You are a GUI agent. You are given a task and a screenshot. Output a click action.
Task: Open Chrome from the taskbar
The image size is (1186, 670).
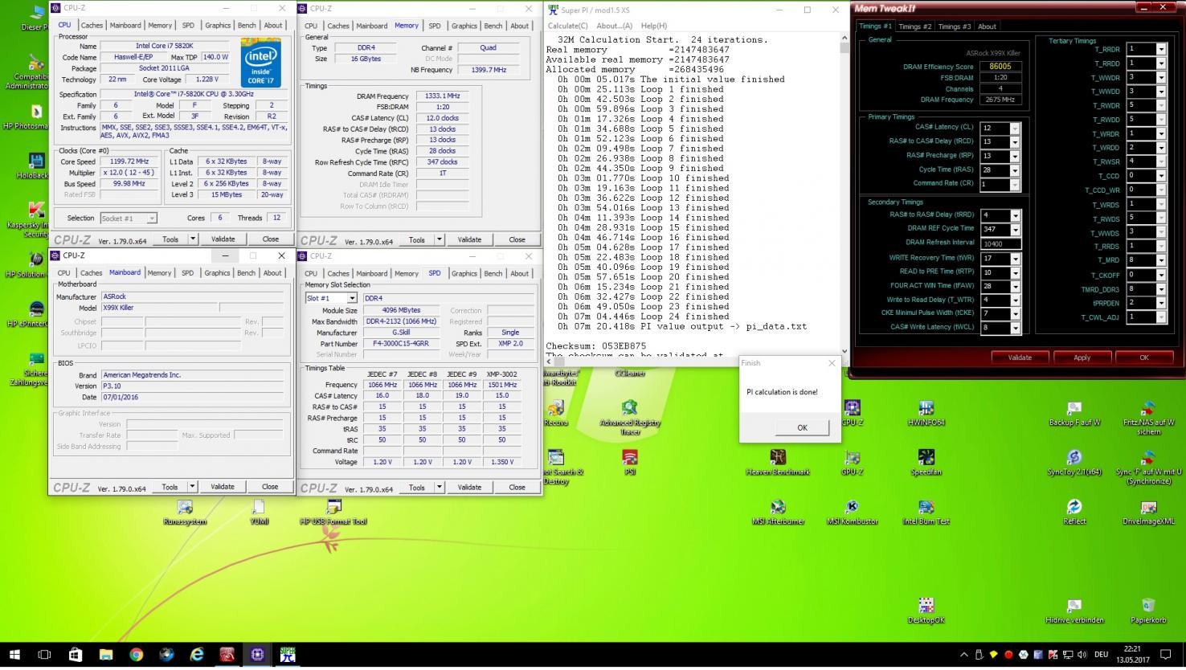coord(136,655)
